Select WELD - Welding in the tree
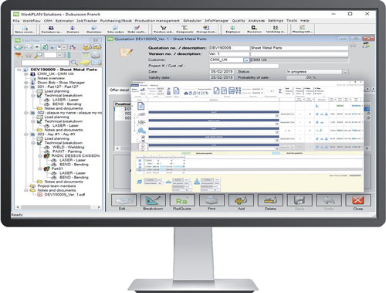The image size is (386, 293). [x=68, y=147]
